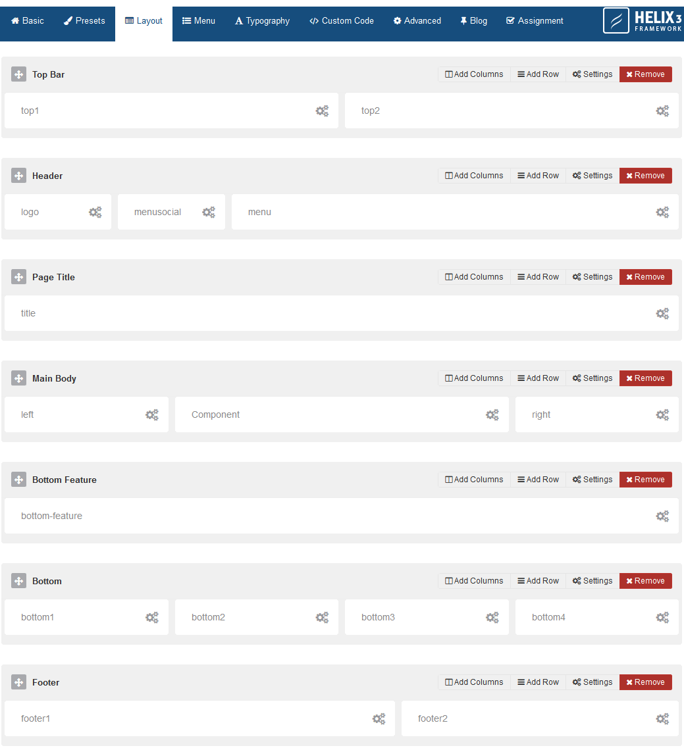Viewport: 684px width, 750px height.
Task: Open bottom3 column settings gear
Action: click(x=492, y=618)
